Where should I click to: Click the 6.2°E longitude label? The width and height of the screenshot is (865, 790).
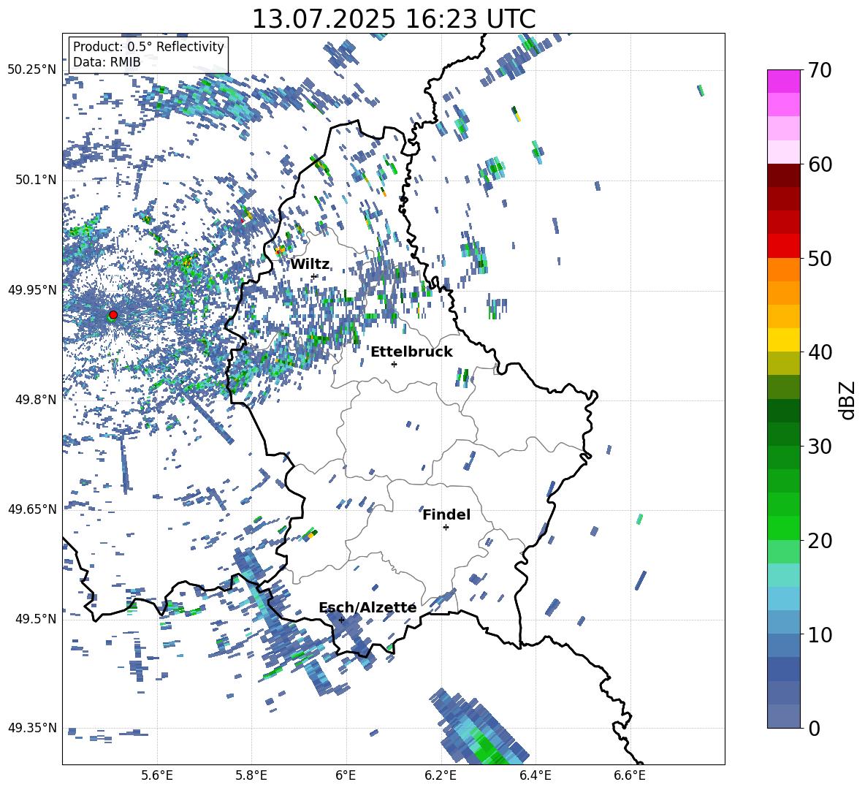coord(441,775)
